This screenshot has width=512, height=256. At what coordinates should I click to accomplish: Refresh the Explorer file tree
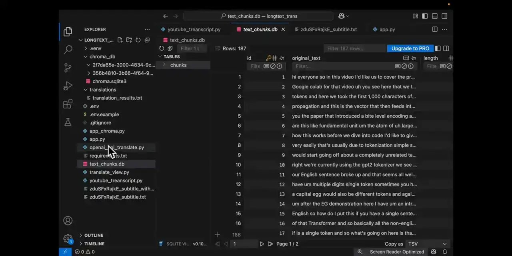138,40
